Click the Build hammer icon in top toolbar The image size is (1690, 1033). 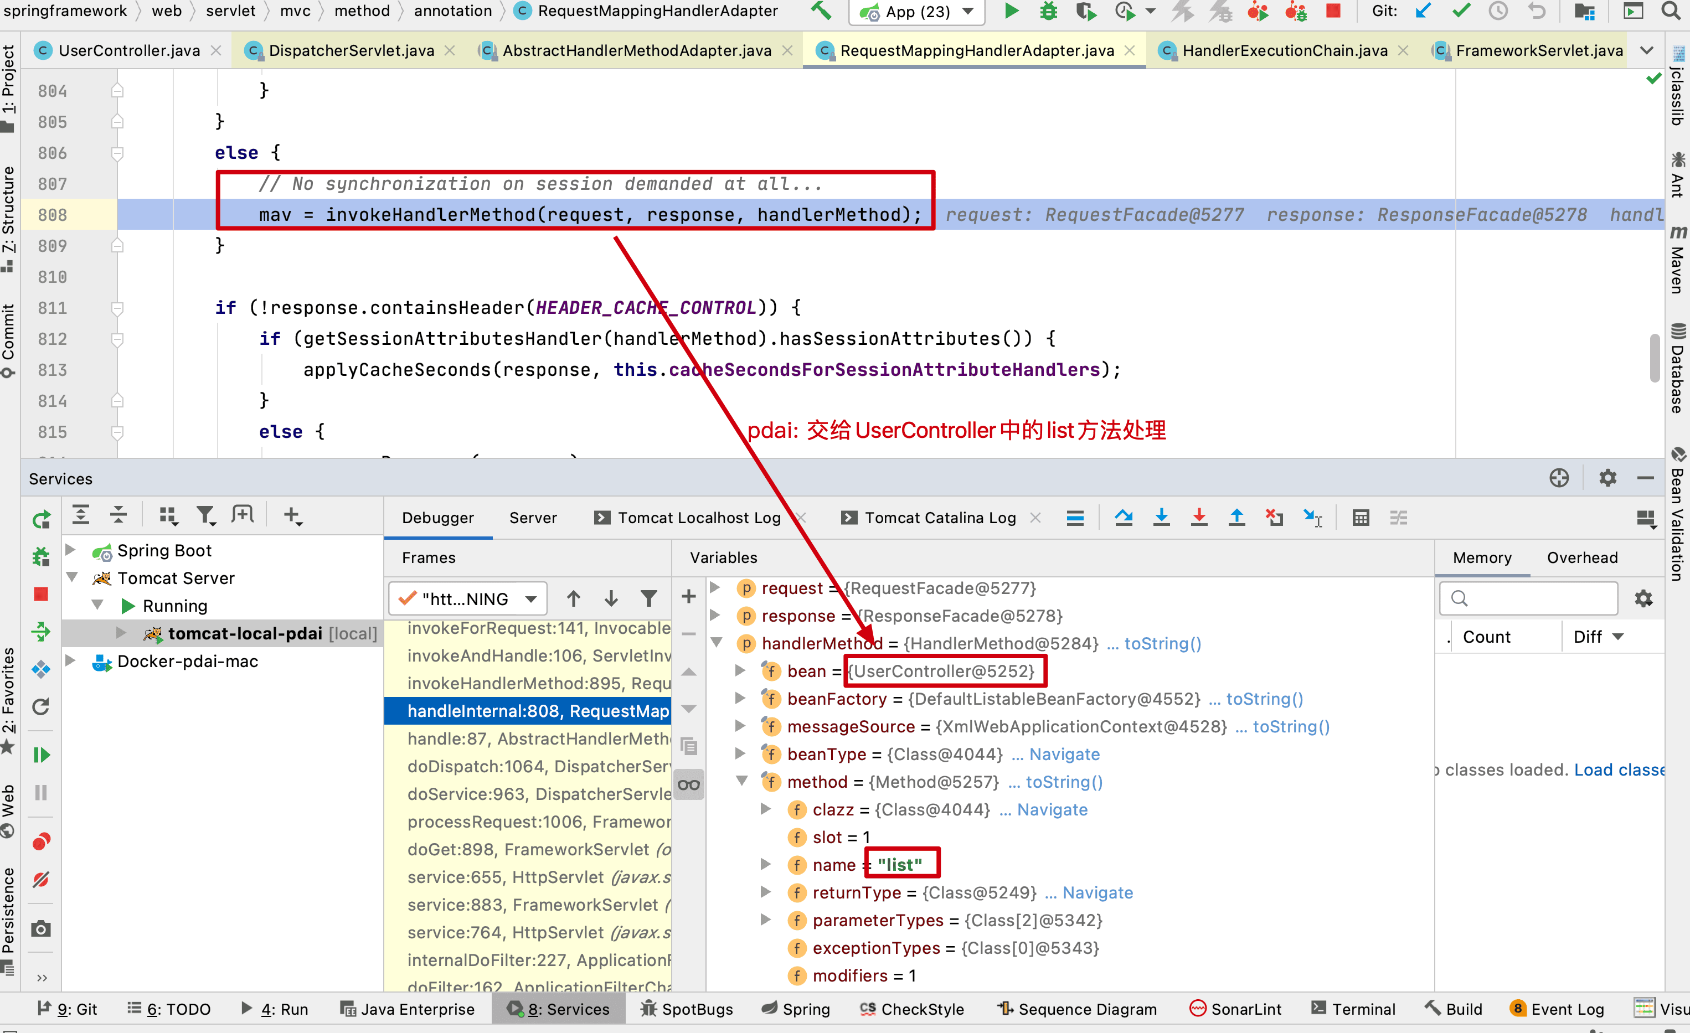pyautogui.click(x=820, y=12)
